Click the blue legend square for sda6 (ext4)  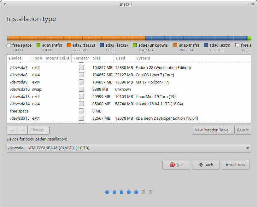[205, 45]
